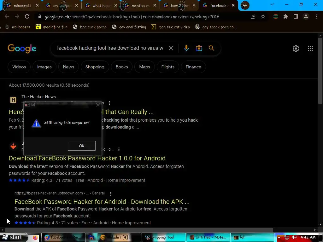Open a new browser tab

point(244,6)
